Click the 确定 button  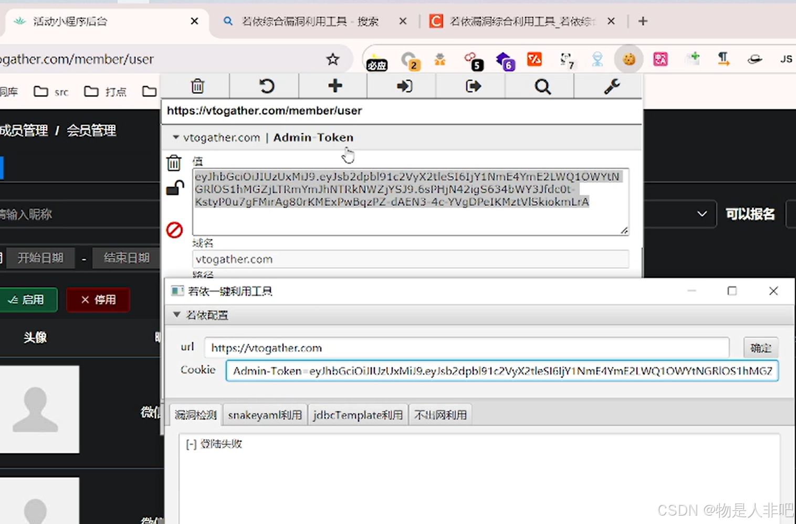[761, 348]
